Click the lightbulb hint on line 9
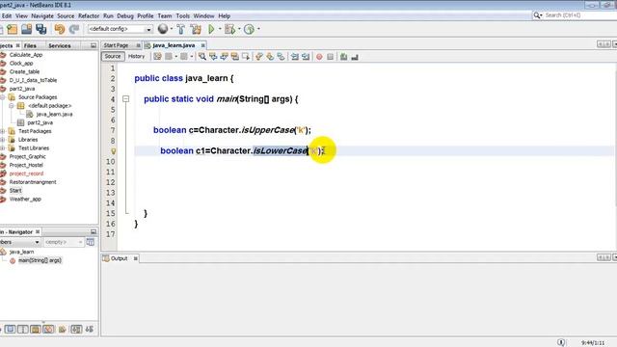 click(x=114, y=151)
